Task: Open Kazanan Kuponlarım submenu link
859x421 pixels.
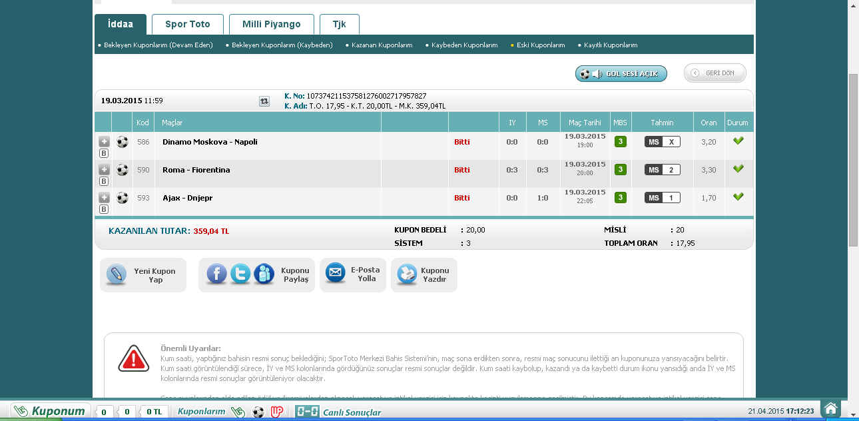Action: click(382, 45)
